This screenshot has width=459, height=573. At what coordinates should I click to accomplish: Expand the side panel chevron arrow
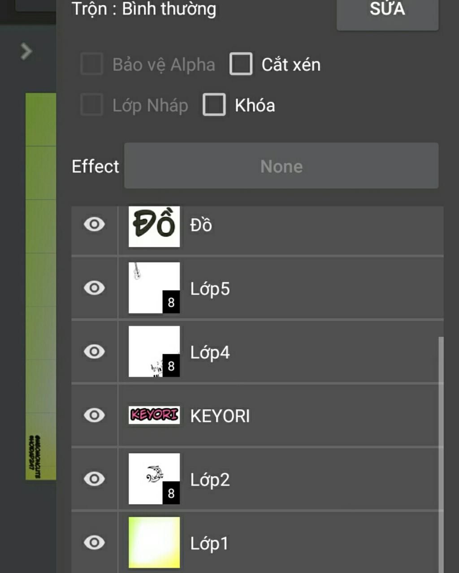26,51
